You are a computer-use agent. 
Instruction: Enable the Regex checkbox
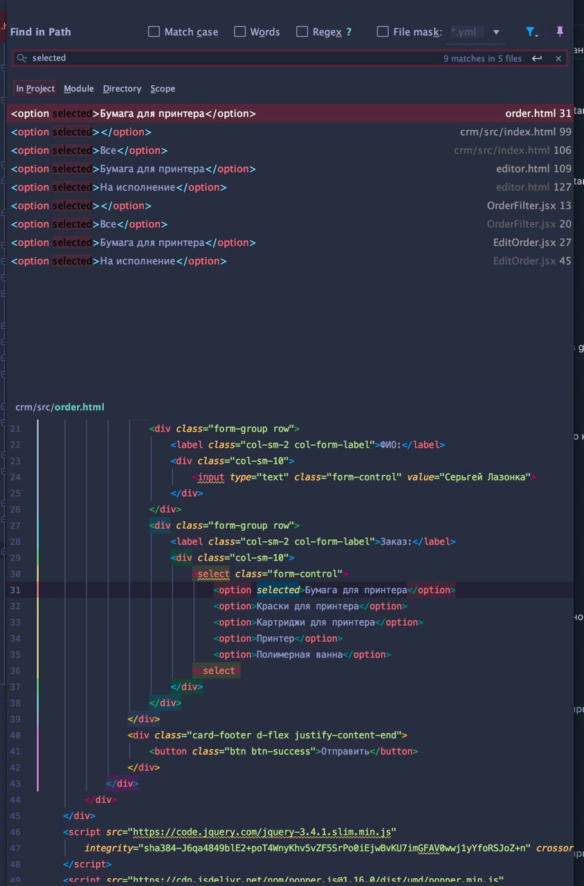(x=302, y=32)
